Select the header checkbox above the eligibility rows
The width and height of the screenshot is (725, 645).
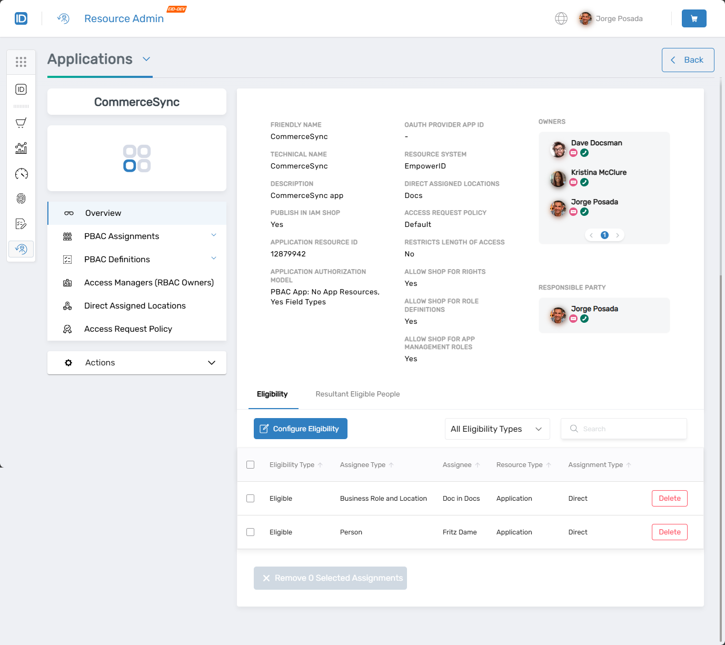(250, 464)
